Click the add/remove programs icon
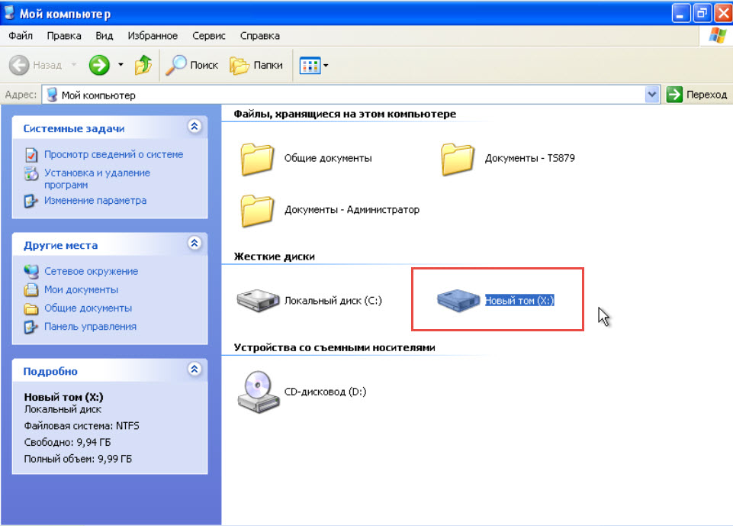This screenshot has height=526, width=733. [31, 173]
